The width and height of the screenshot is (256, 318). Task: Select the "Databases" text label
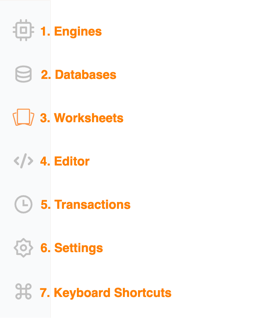click(86, 75)
